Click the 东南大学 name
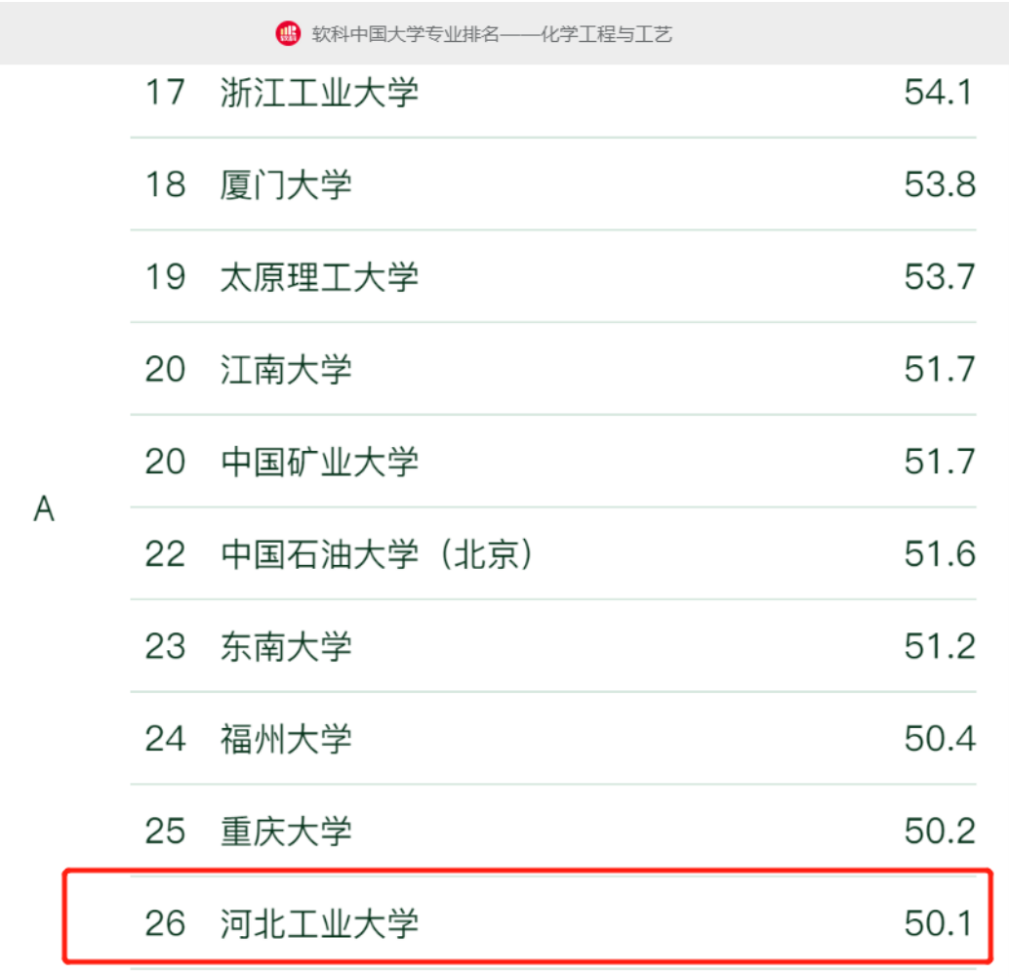Image resolution: width=1009 pixels, height=977 pixels. click(286, 646)
